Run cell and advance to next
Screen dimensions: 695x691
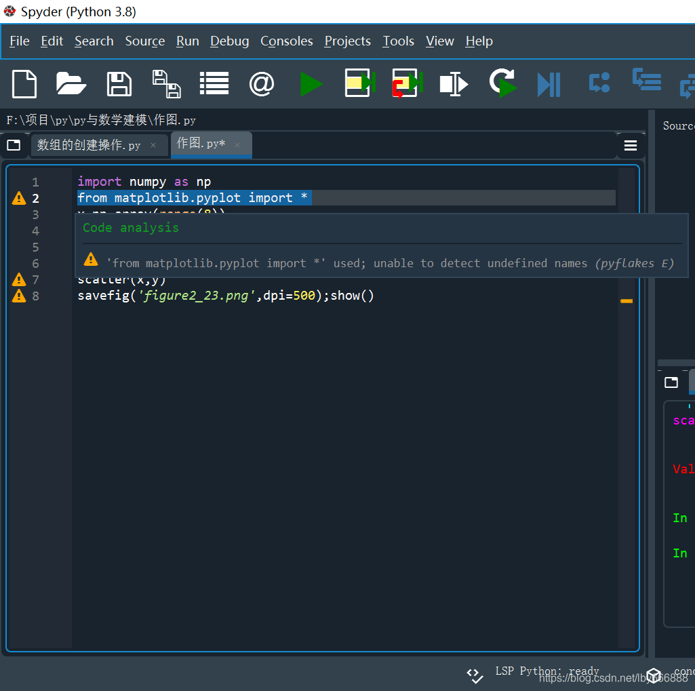(408, 83)
